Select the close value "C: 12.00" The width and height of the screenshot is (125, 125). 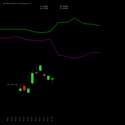[44, 6]
